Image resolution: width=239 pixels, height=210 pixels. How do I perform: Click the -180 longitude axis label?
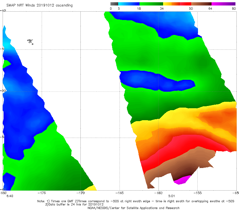point(3,193)
